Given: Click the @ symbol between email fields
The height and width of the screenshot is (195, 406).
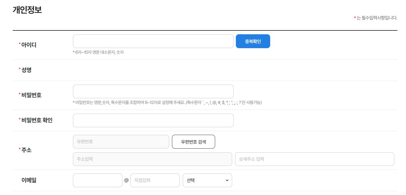Looking at the screenshot, I should click(126, 180).
